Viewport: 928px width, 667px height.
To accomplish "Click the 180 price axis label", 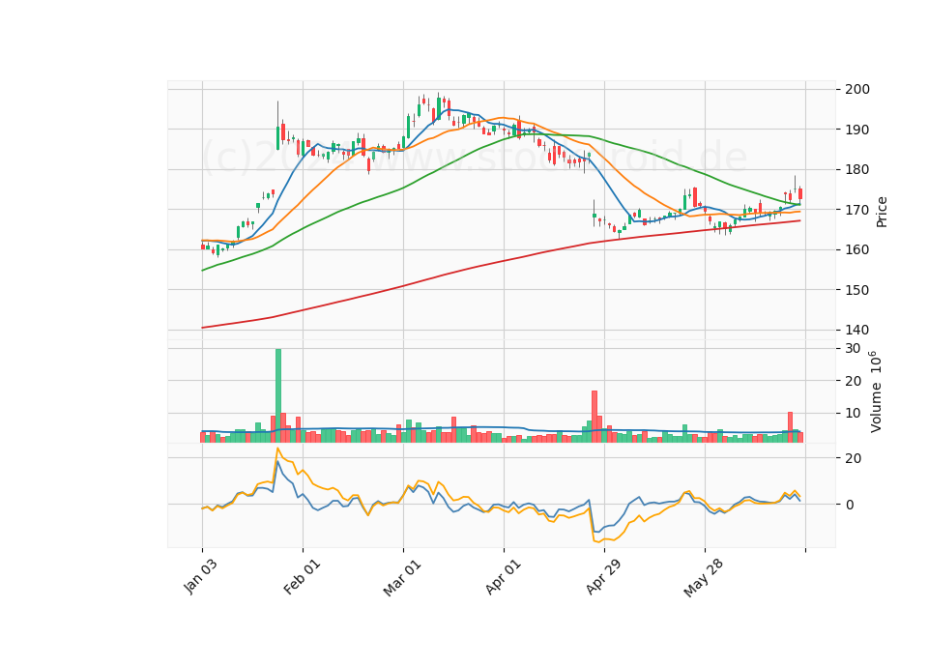I will coord(857,169).
